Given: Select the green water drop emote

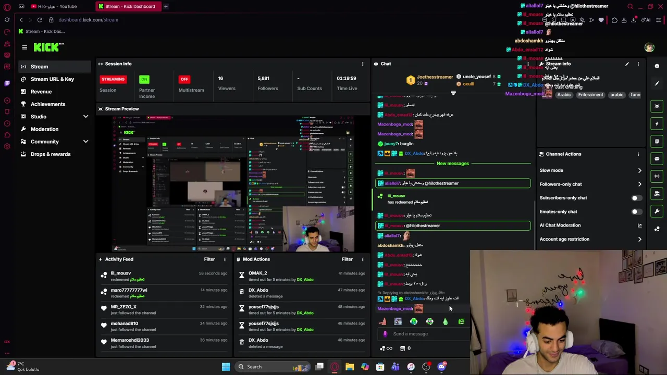Looking at the screenshot, I should (x=446, y=321).
